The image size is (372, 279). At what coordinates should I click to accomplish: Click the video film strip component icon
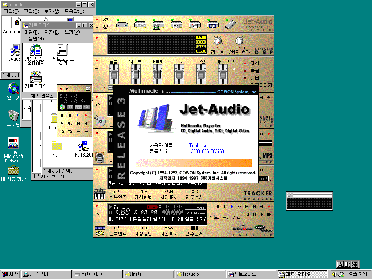(x=213, y=25)
